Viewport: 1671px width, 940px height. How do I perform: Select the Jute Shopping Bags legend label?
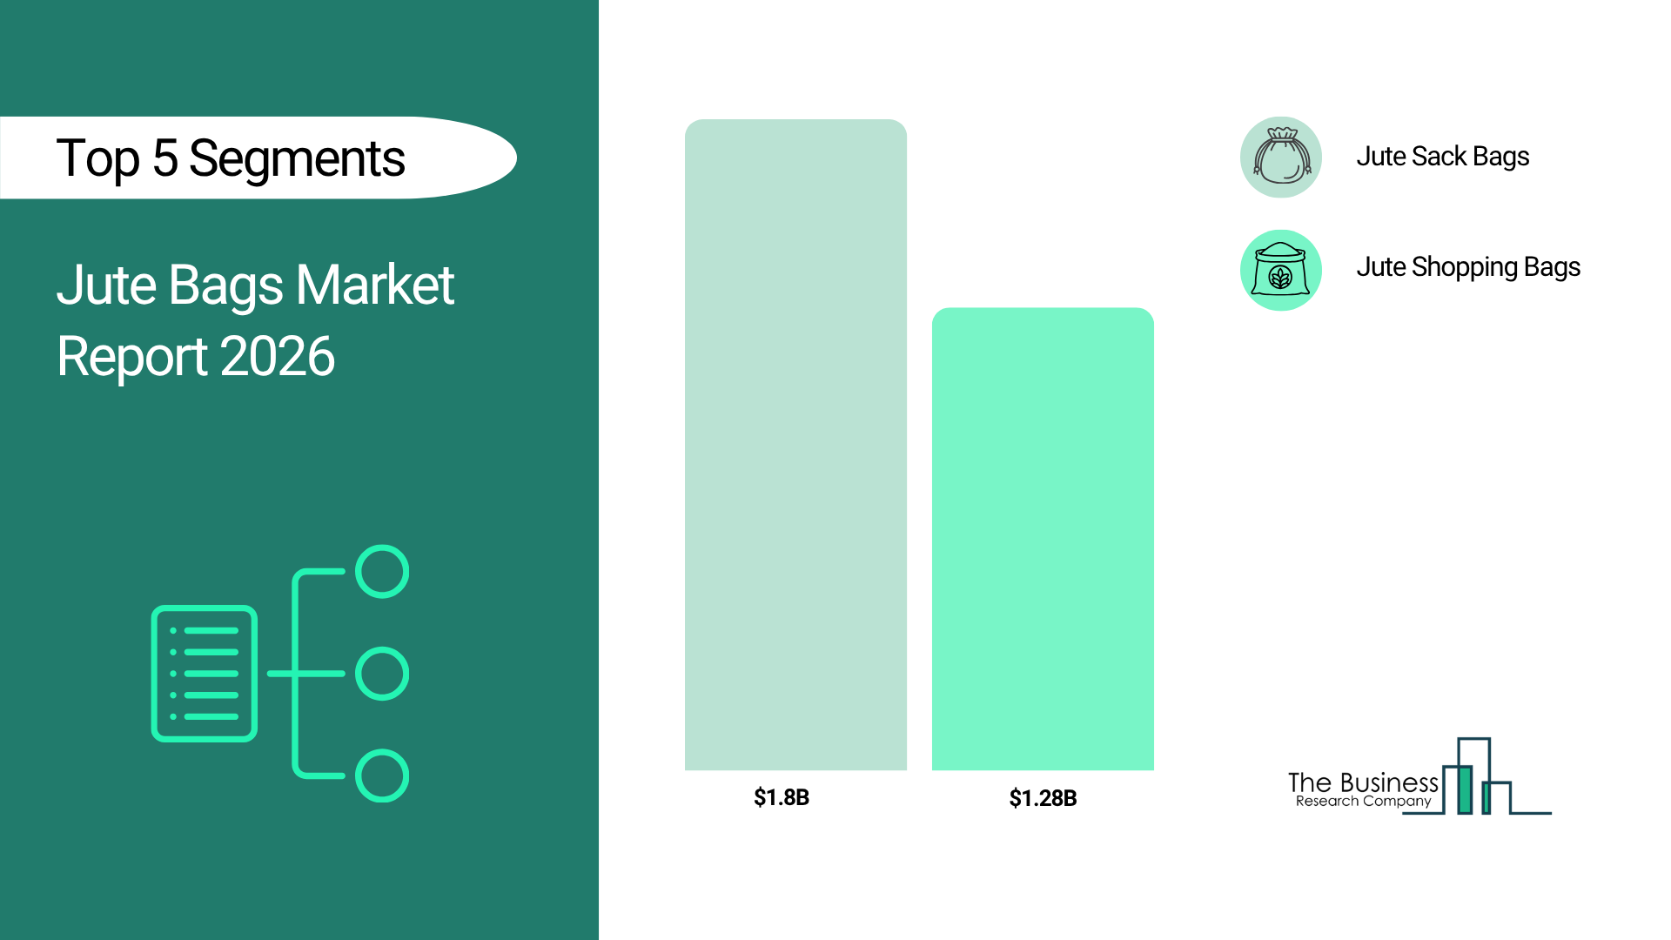coord(1467,267)
